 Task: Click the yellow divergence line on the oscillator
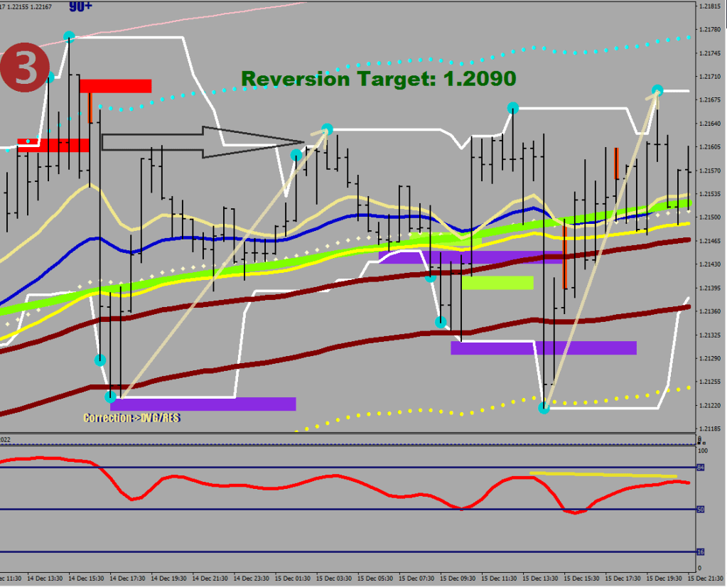(x=603, y=474)
